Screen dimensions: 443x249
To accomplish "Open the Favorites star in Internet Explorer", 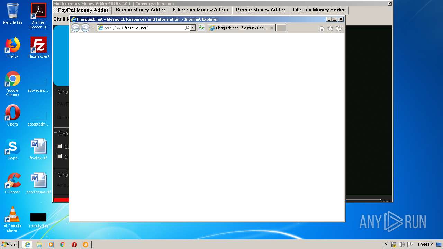I will [330, 28].
